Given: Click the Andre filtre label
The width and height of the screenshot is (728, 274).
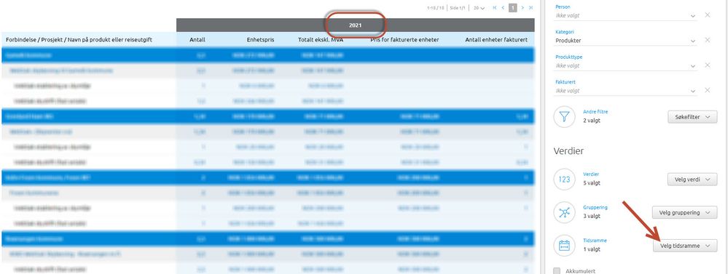Looking at the screenshot, I should tap(595, 111).
